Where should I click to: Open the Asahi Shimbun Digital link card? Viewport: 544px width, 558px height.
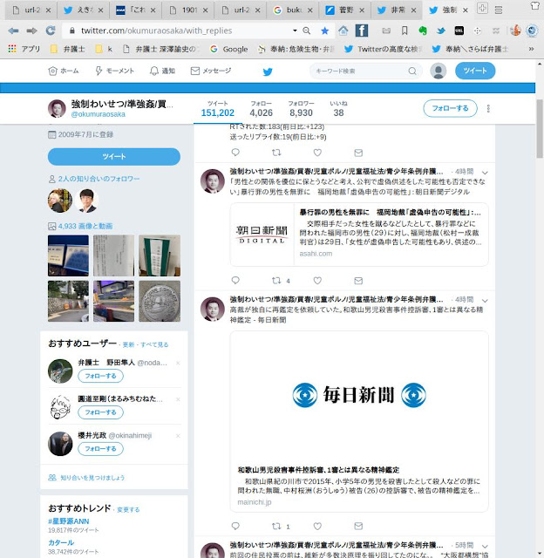point(359,235)
